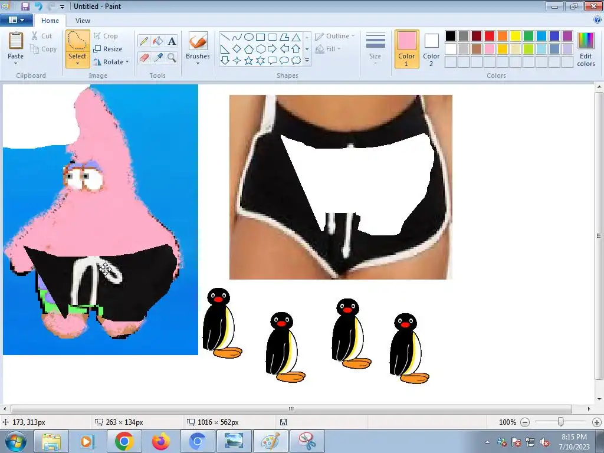Pick the yellow color swatch

point(516,36)
